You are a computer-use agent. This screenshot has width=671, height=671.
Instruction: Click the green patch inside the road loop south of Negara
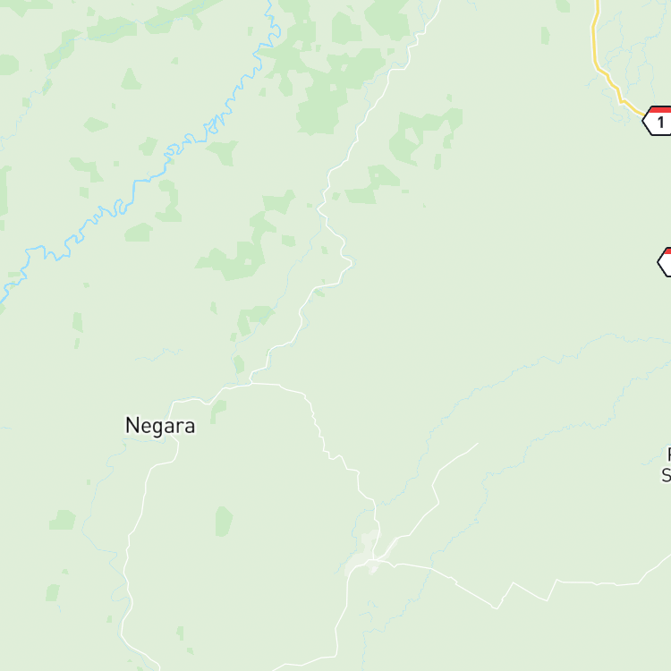[x=224, y=522]
